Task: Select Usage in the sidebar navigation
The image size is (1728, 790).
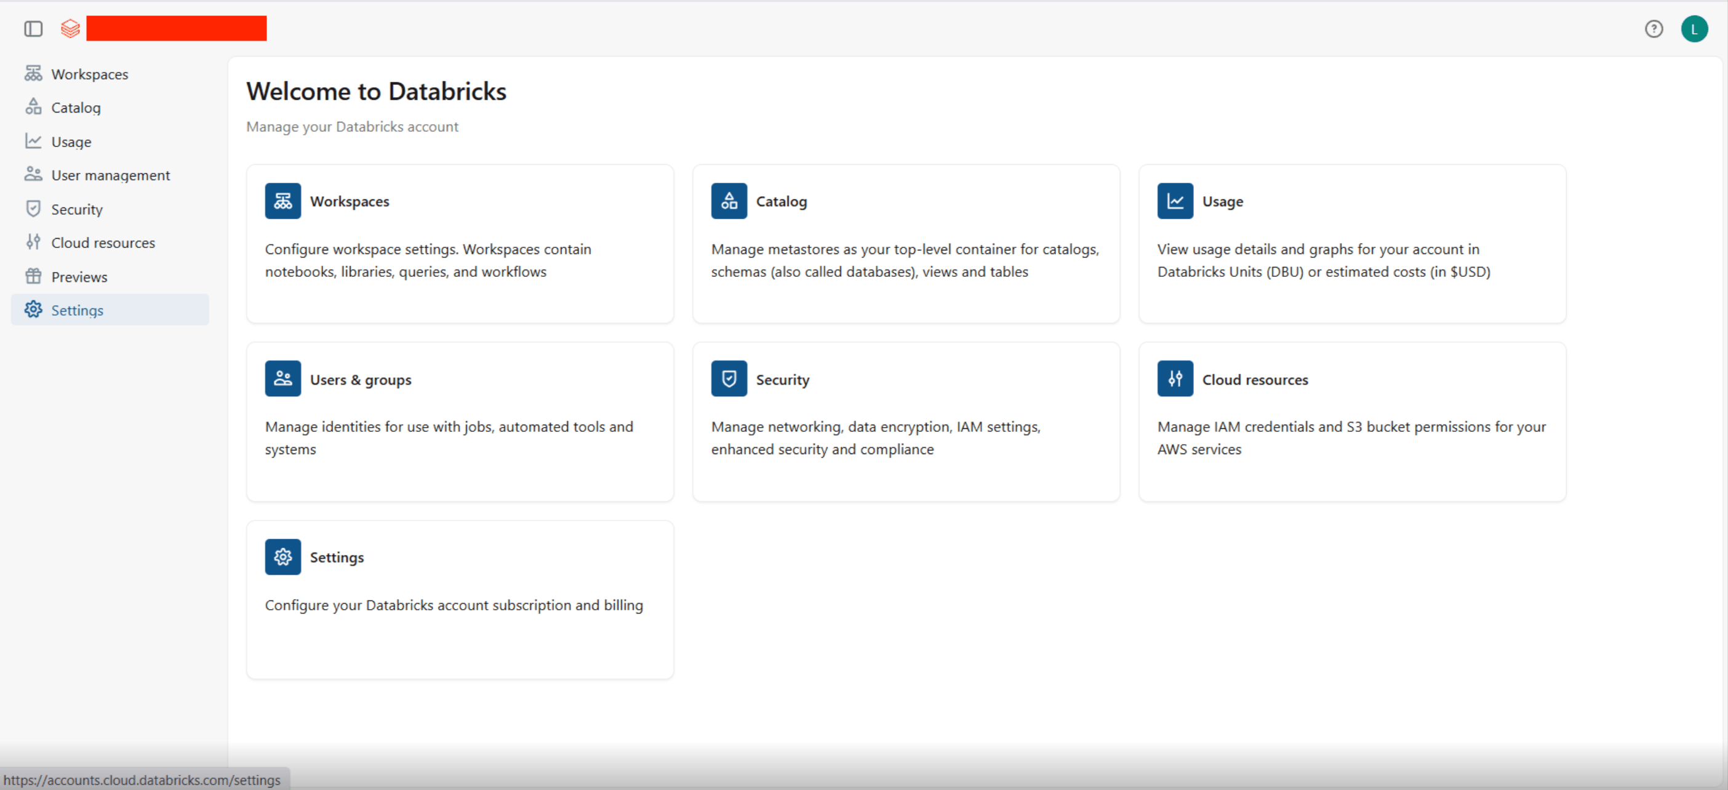Action: 110,142
